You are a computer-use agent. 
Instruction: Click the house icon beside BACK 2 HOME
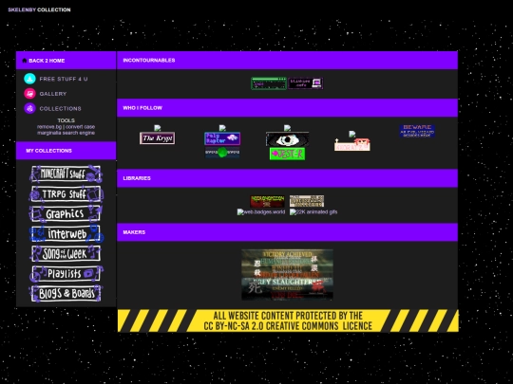coord(24,61)
